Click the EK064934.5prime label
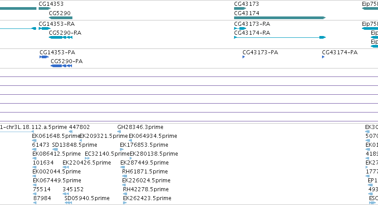This screenshot has width=378, height=205. coord(153,136)
